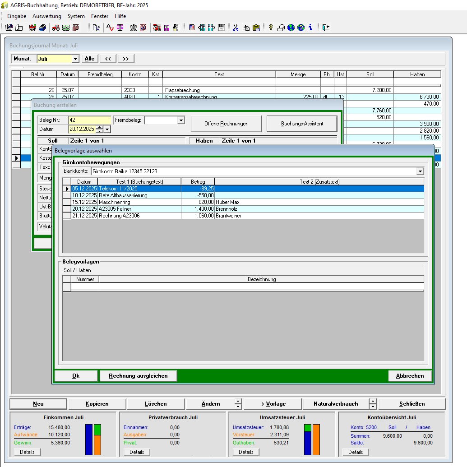The image size is (467, 467).
Task: Click the exit door icon
Action: pyautogui.click(x=326, y=28)
